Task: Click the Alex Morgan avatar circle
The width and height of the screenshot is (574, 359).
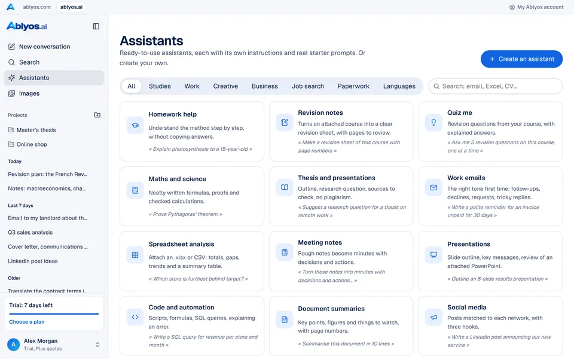Action: tap(14, 345)
